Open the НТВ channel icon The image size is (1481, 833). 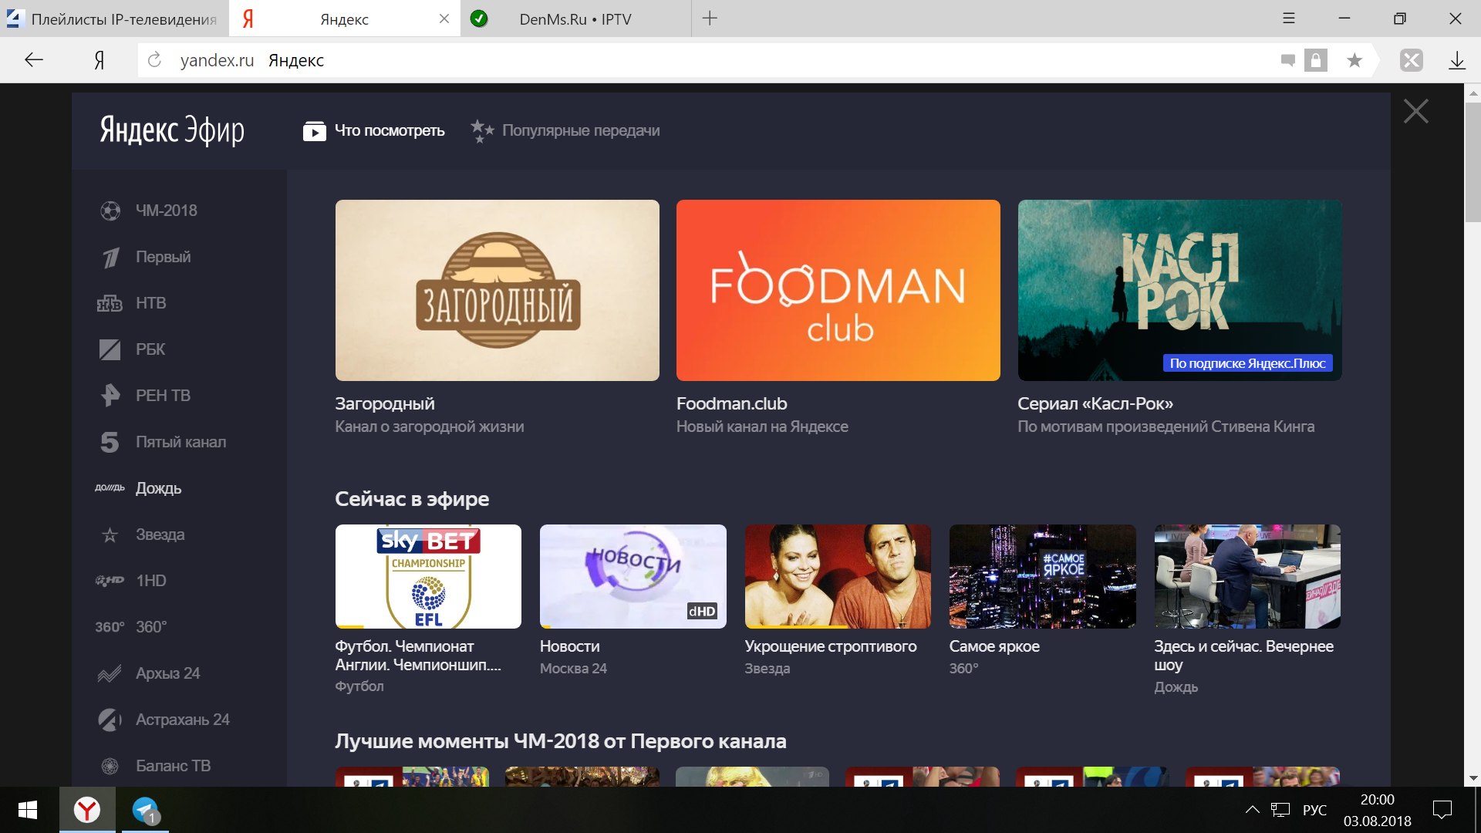pos(110,303)
